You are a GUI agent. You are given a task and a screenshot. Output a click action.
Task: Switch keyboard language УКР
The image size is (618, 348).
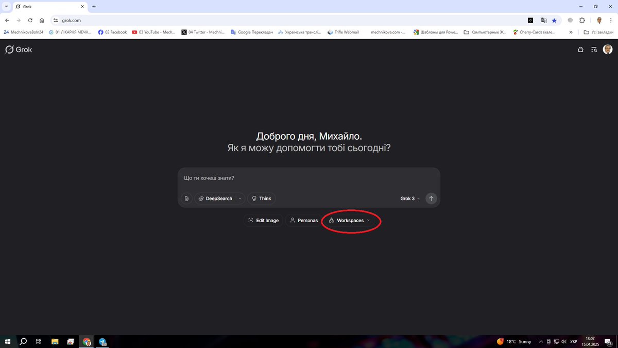[574, 341]
